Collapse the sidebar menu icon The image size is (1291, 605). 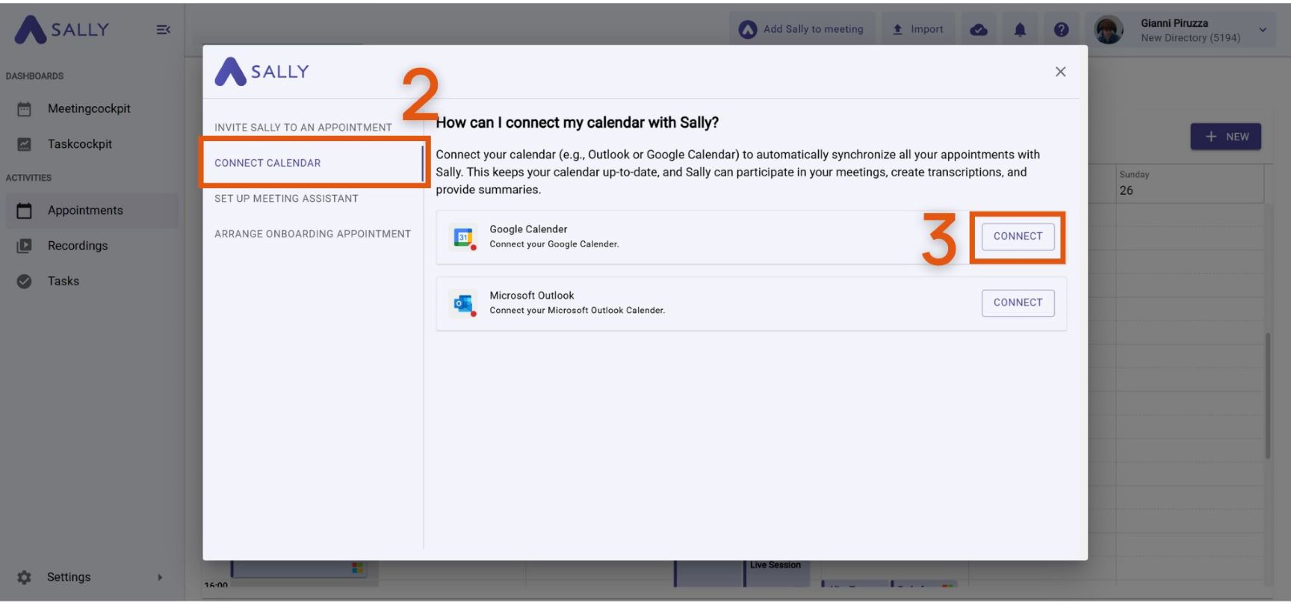(163, 30)
